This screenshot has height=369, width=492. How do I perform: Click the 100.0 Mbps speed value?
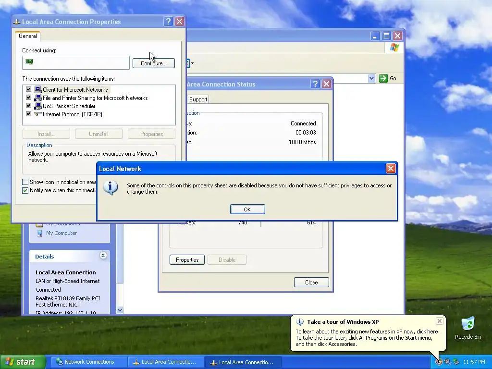click(302, 142)
